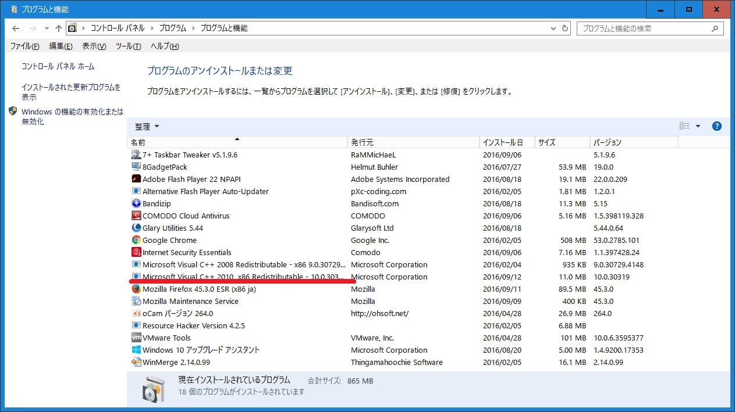Click the Adobe Flash Player 22 NPAPI icon

coord(136,180)
